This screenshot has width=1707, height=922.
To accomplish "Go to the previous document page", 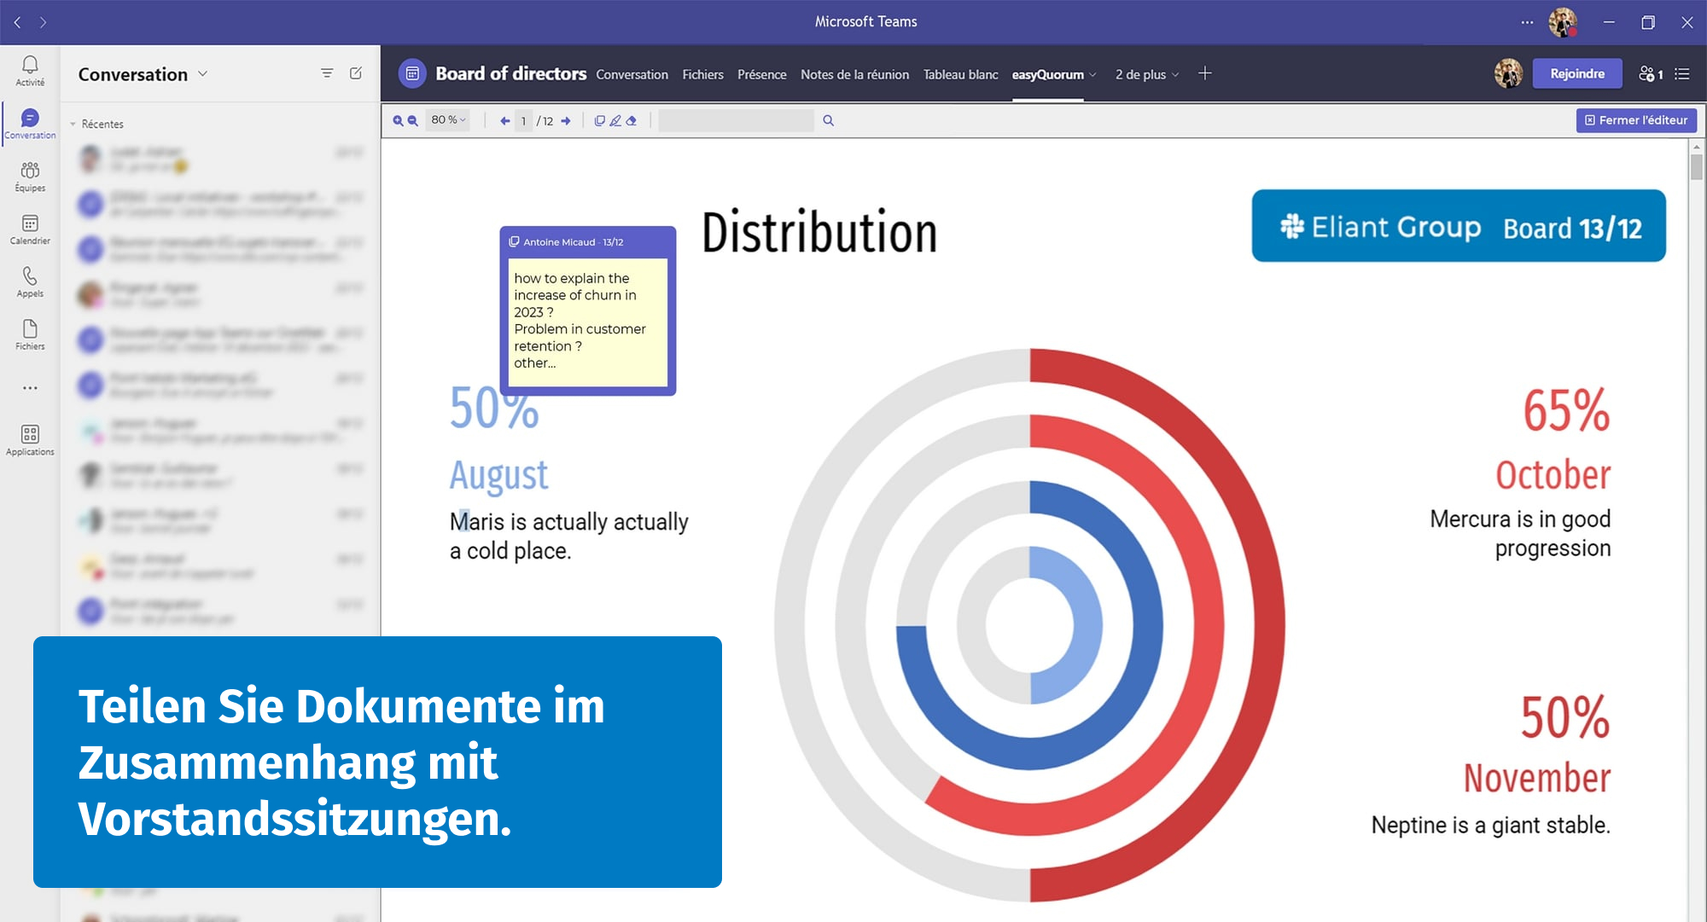I will tap(504, 121).
